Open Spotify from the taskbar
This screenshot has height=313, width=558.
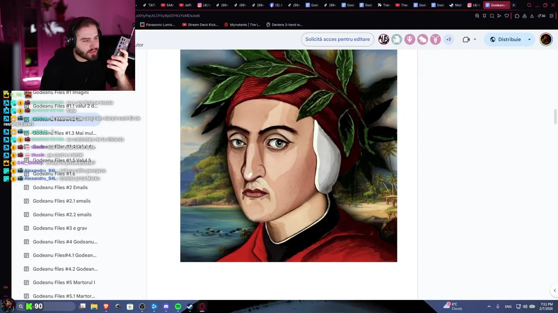point(178,306)
